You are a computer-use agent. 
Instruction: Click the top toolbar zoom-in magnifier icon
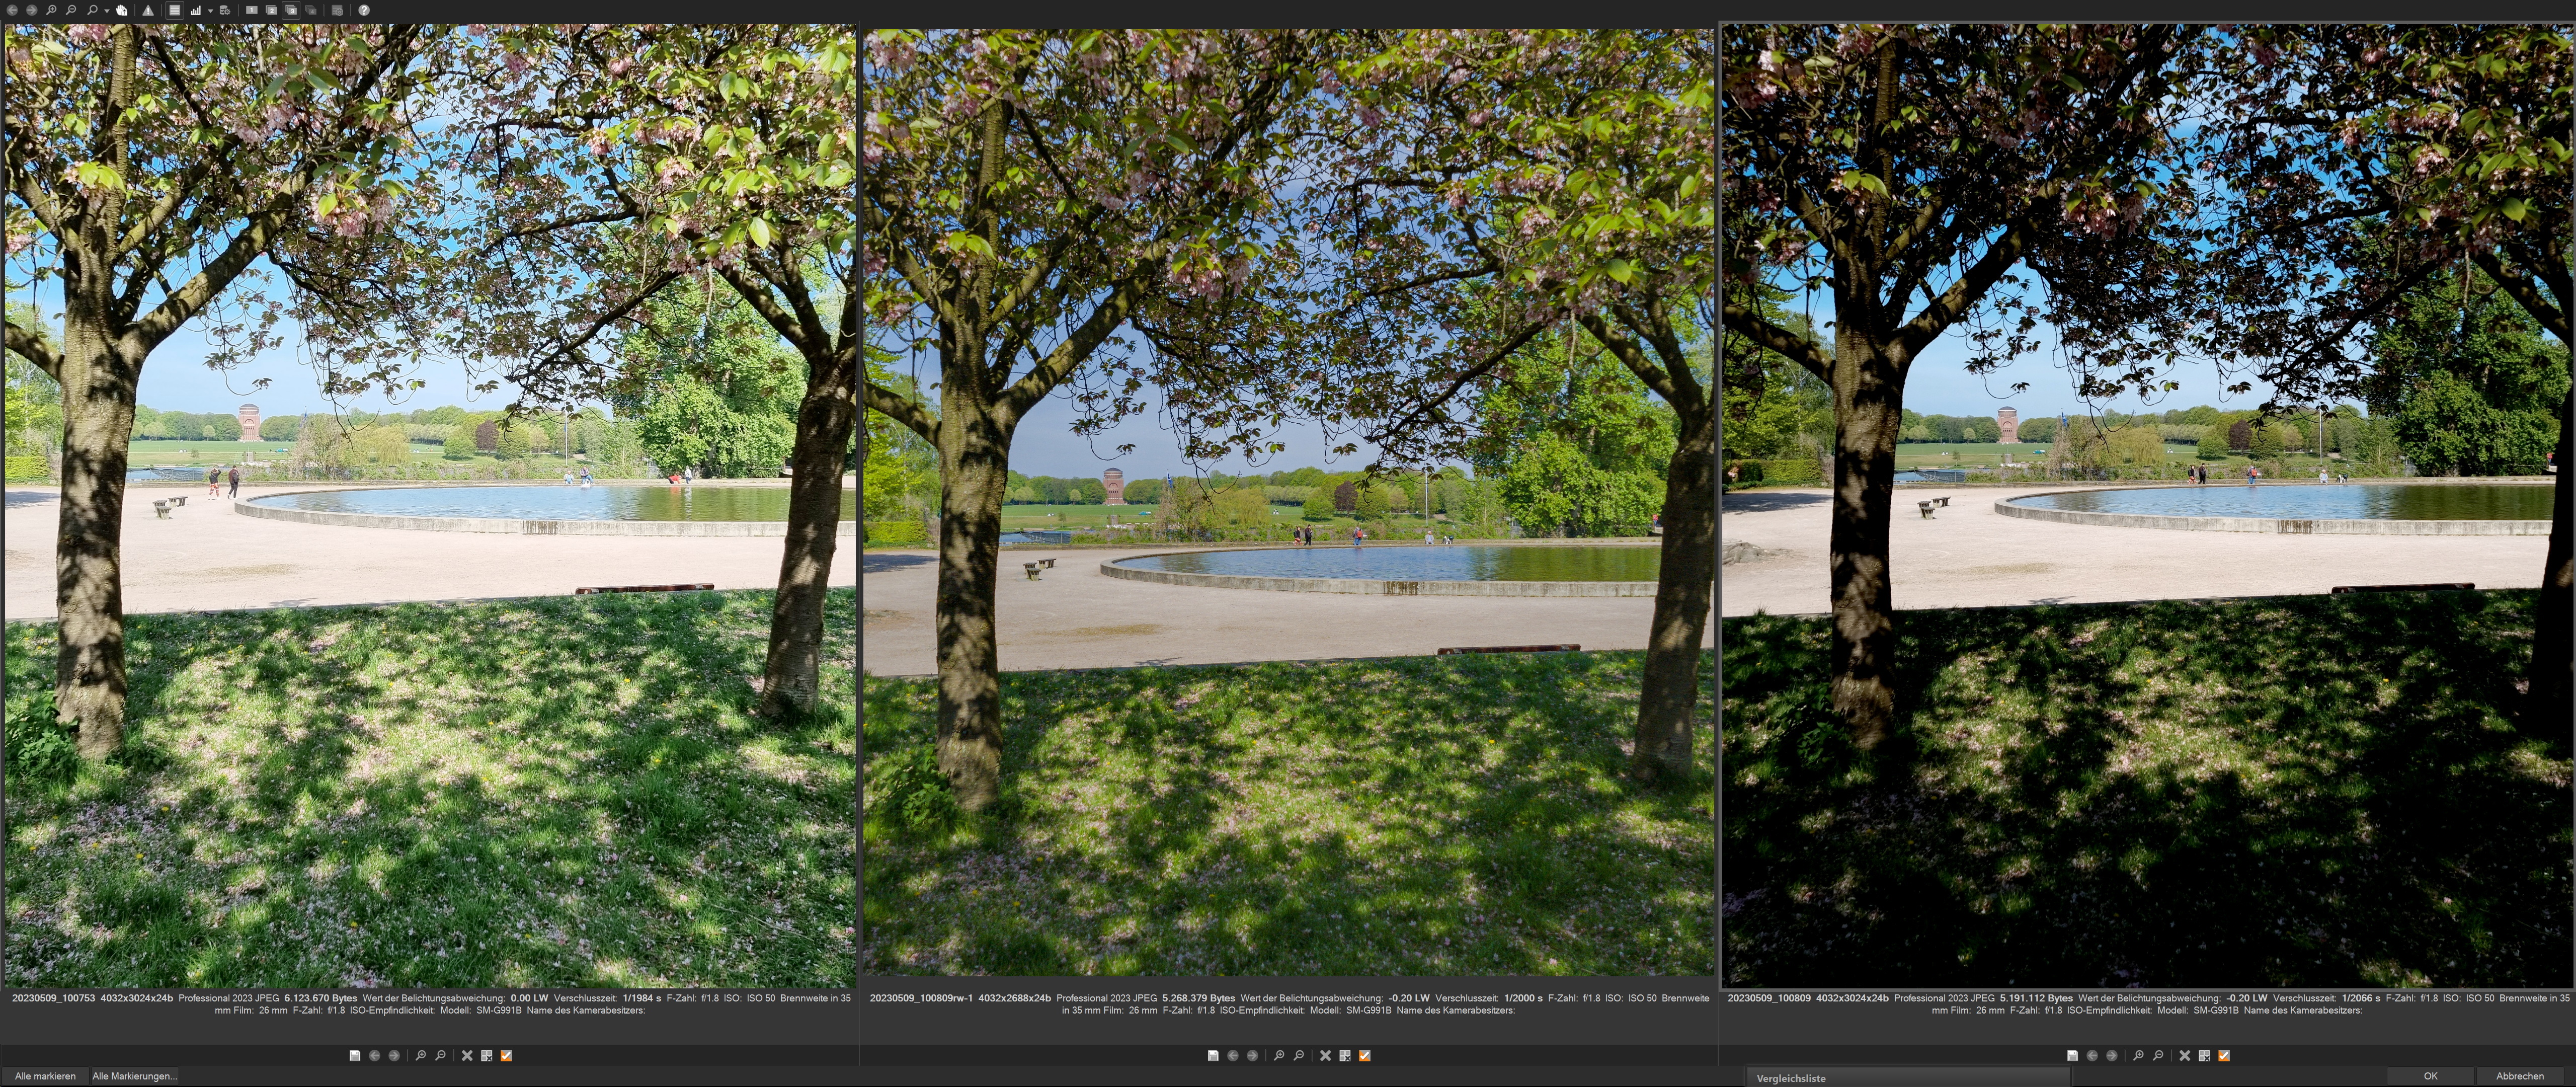(x=51, y=10)
